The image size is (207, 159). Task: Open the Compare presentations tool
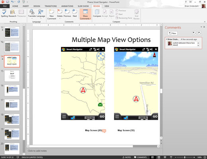[x=97, y=13]
